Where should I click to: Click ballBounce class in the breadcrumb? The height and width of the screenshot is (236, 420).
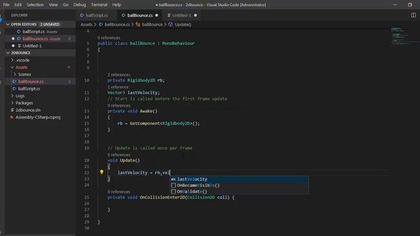(x=152, y=25)
